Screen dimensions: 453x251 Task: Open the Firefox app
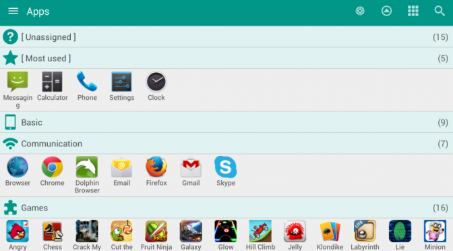coord(156,171)
